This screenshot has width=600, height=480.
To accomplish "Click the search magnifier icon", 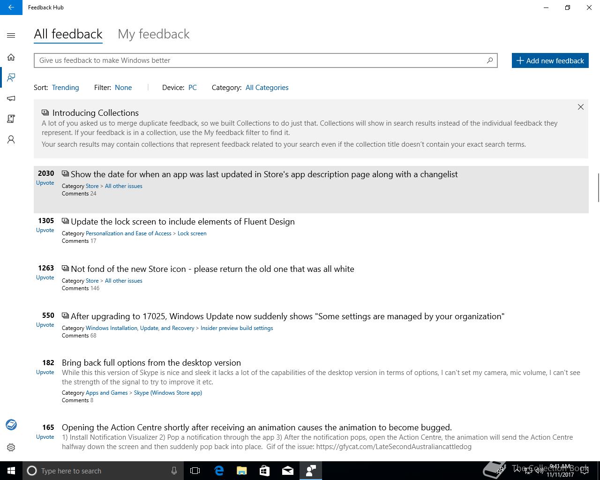I will pos(490,60).
